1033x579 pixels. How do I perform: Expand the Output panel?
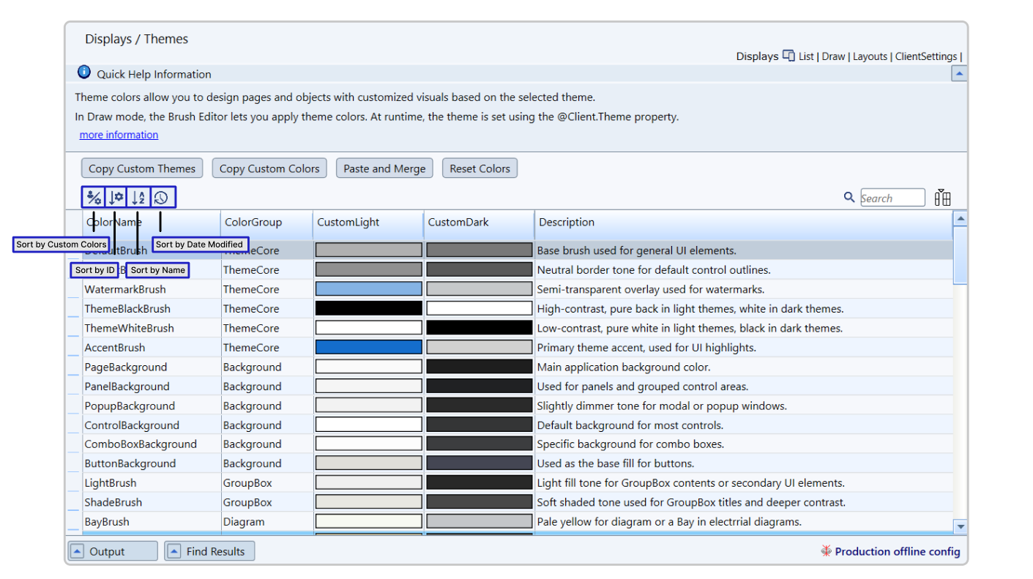(77, 551)
